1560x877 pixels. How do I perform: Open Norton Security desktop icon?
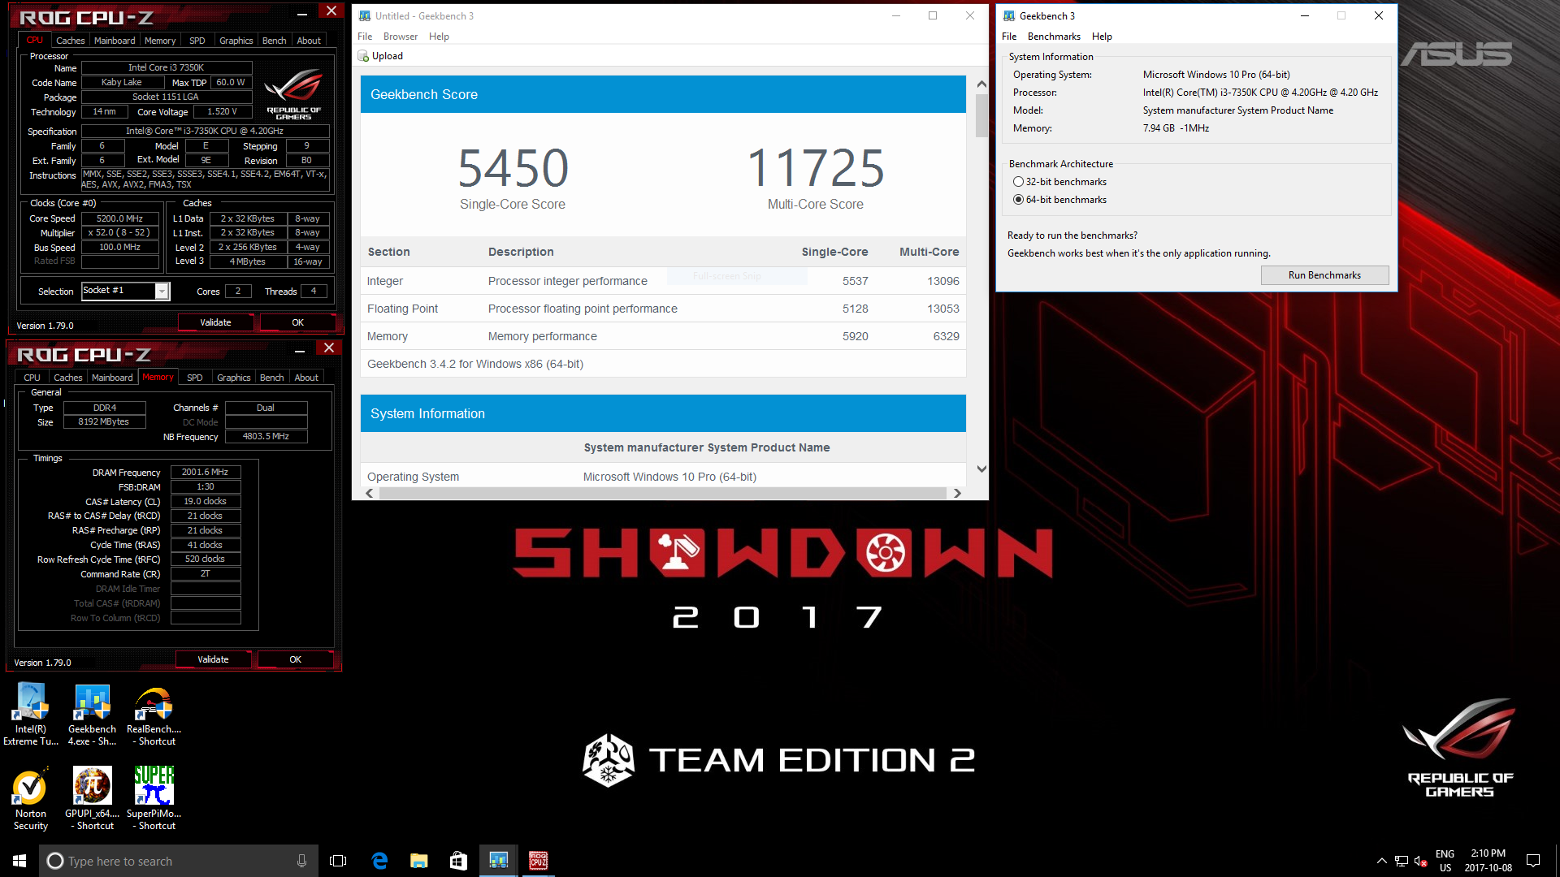point(31,799)
